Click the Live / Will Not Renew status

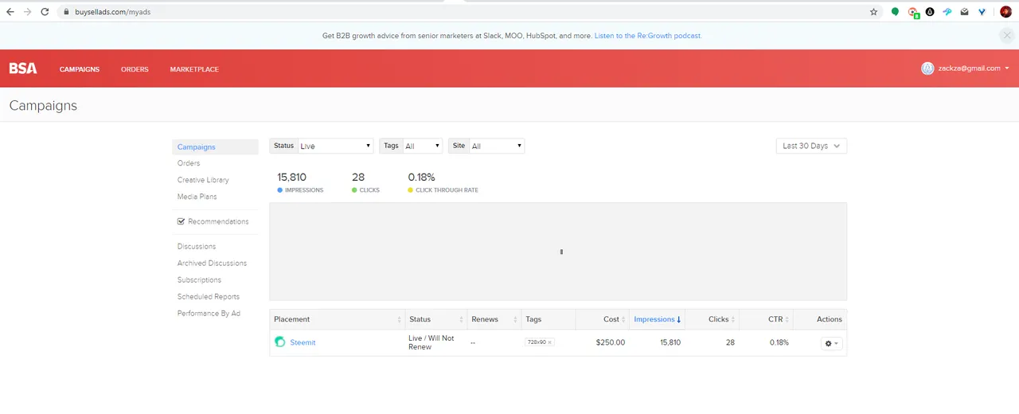(x=431, y=342)
